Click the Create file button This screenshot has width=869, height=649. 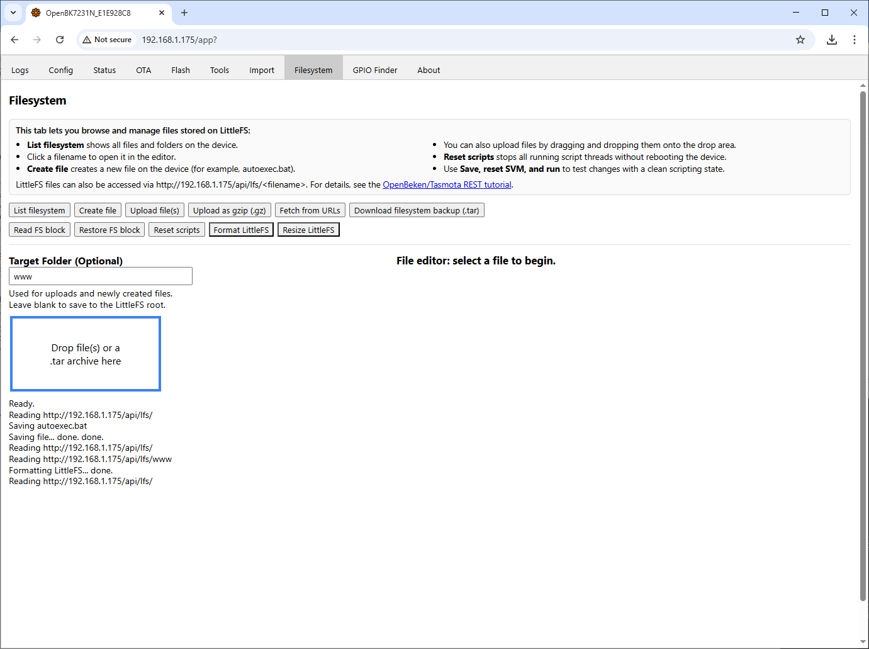98,210
